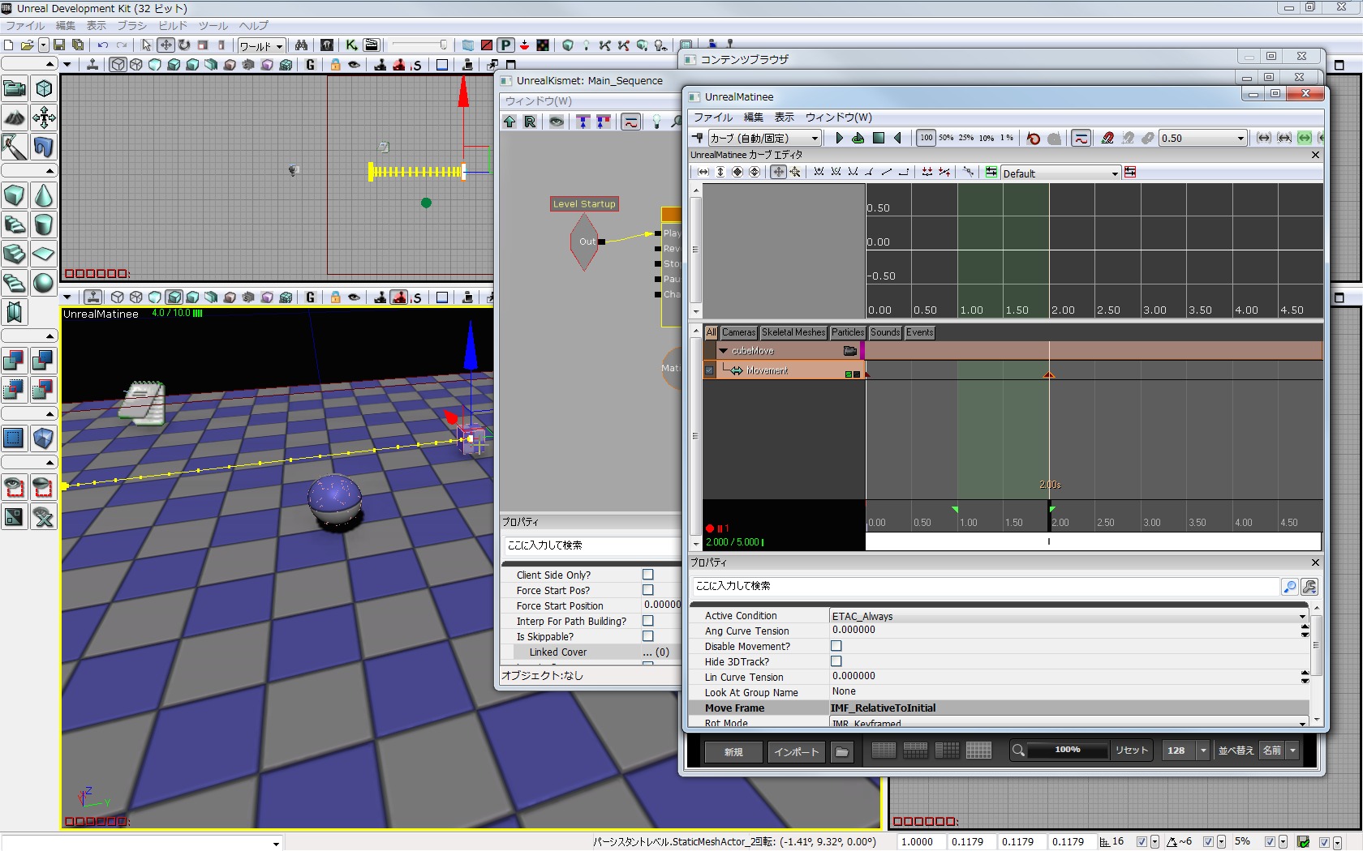Click the インポート button in content browser

796,751
